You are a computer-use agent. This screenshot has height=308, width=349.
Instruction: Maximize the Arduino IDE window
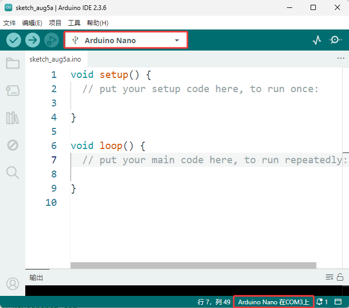(313, 8)
